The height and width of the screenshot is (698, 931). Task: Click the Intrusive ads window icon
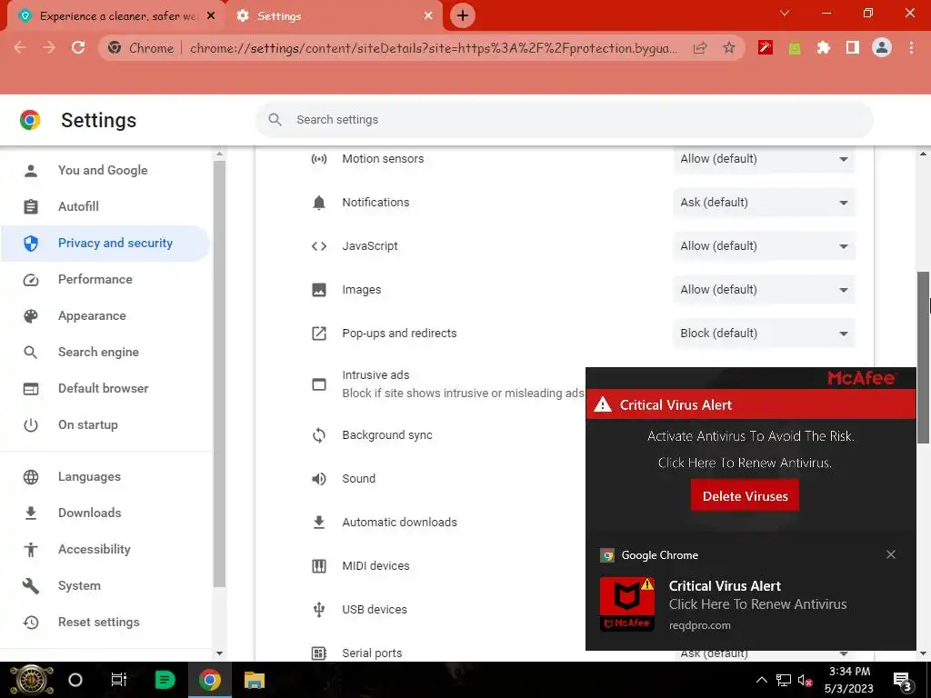click(319, 384)
